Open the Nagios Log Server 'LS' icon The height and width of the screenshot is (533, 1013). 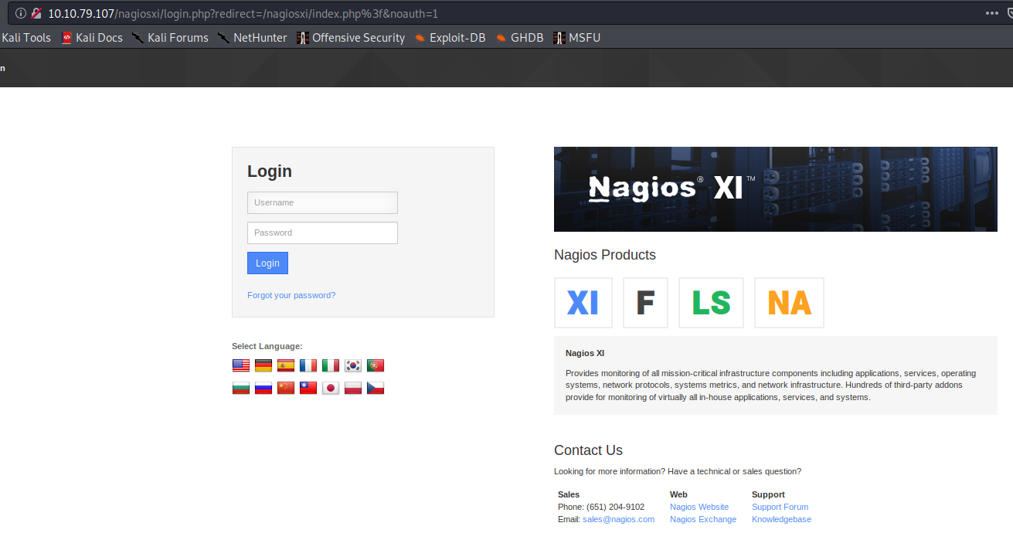(711, 302)
